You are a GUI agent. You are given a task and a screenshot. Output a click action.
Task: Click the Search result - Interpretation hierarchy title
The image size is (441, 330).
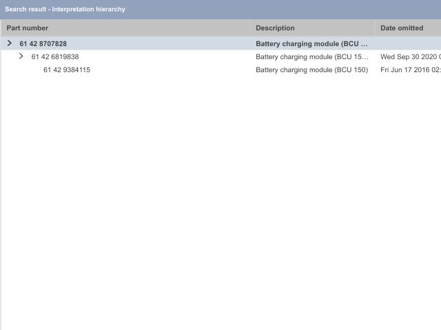click(65, 9)
